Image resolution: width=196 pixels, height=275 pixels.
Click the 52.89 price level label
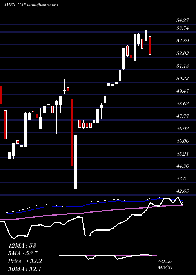tap(183, 41)
